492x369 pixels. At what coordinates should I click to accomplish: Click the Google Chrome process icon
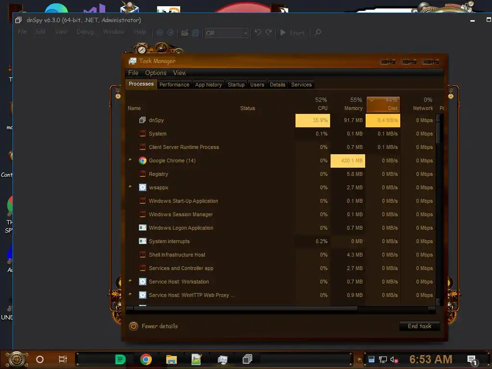pos(142,160)
